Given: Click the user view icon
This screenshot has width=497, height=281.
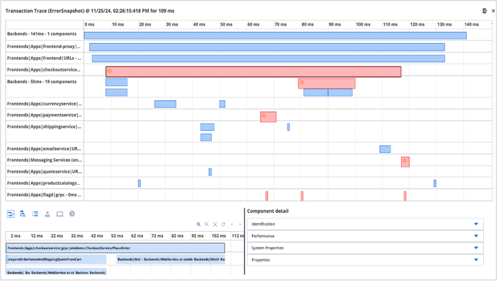Looking at the screenshot, I should pos(48,214).
